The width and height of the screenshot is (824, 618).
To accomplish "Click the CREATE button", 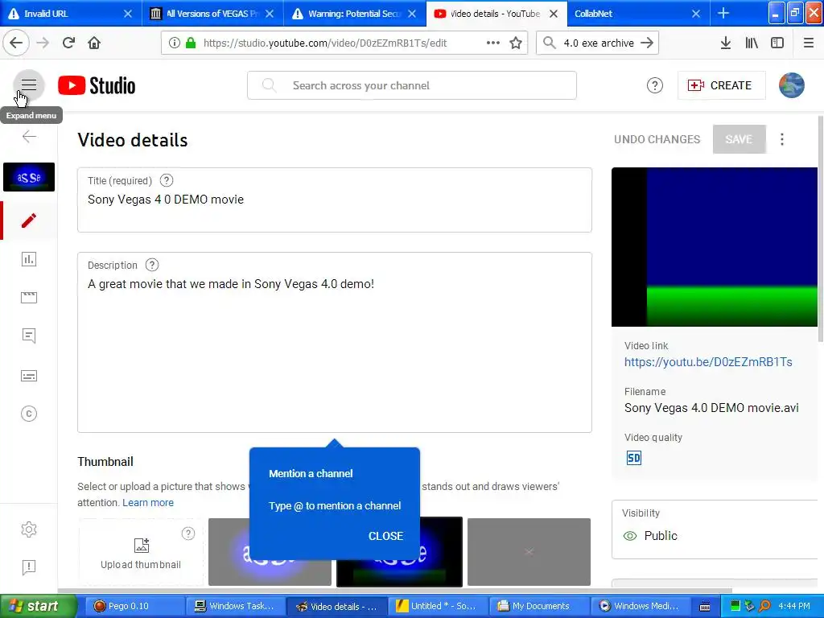I will pos(721,85).
